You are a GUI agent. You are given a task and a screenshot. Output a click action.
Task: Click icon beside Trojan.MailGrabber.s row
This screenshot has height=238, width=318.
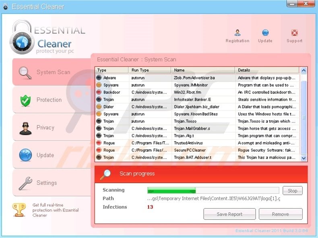(x=99, y=128)
